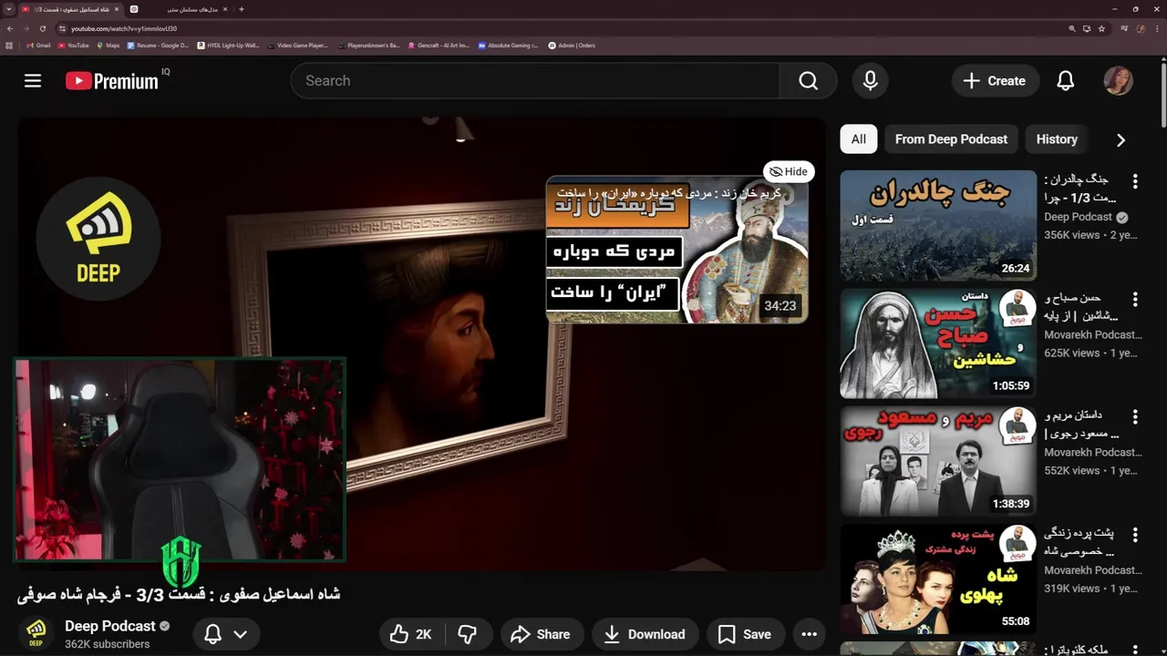Go to YouTube Premium home logo
Image resolution: width=1167 pixels, height=656 pixels.
pyautogui.click(x=112, y=81)
